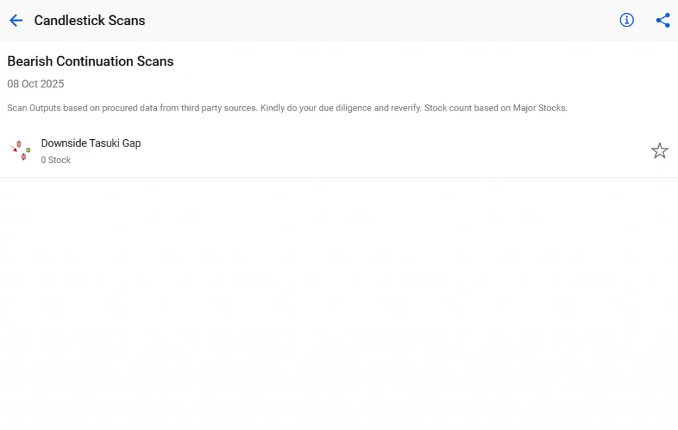Favorite Downside Tasuki Gap with the star
Viewport: 678px width, 430px height.
(659, 151)
